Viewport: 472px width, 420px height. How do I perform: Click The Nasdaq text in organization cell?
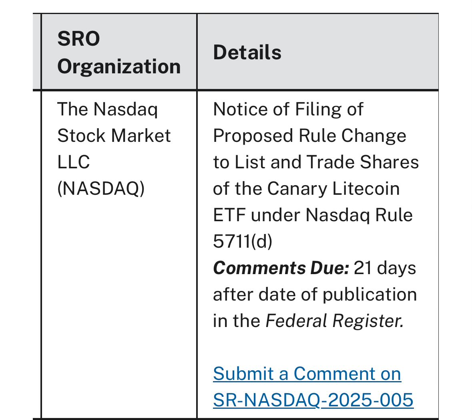click(107, 109)
